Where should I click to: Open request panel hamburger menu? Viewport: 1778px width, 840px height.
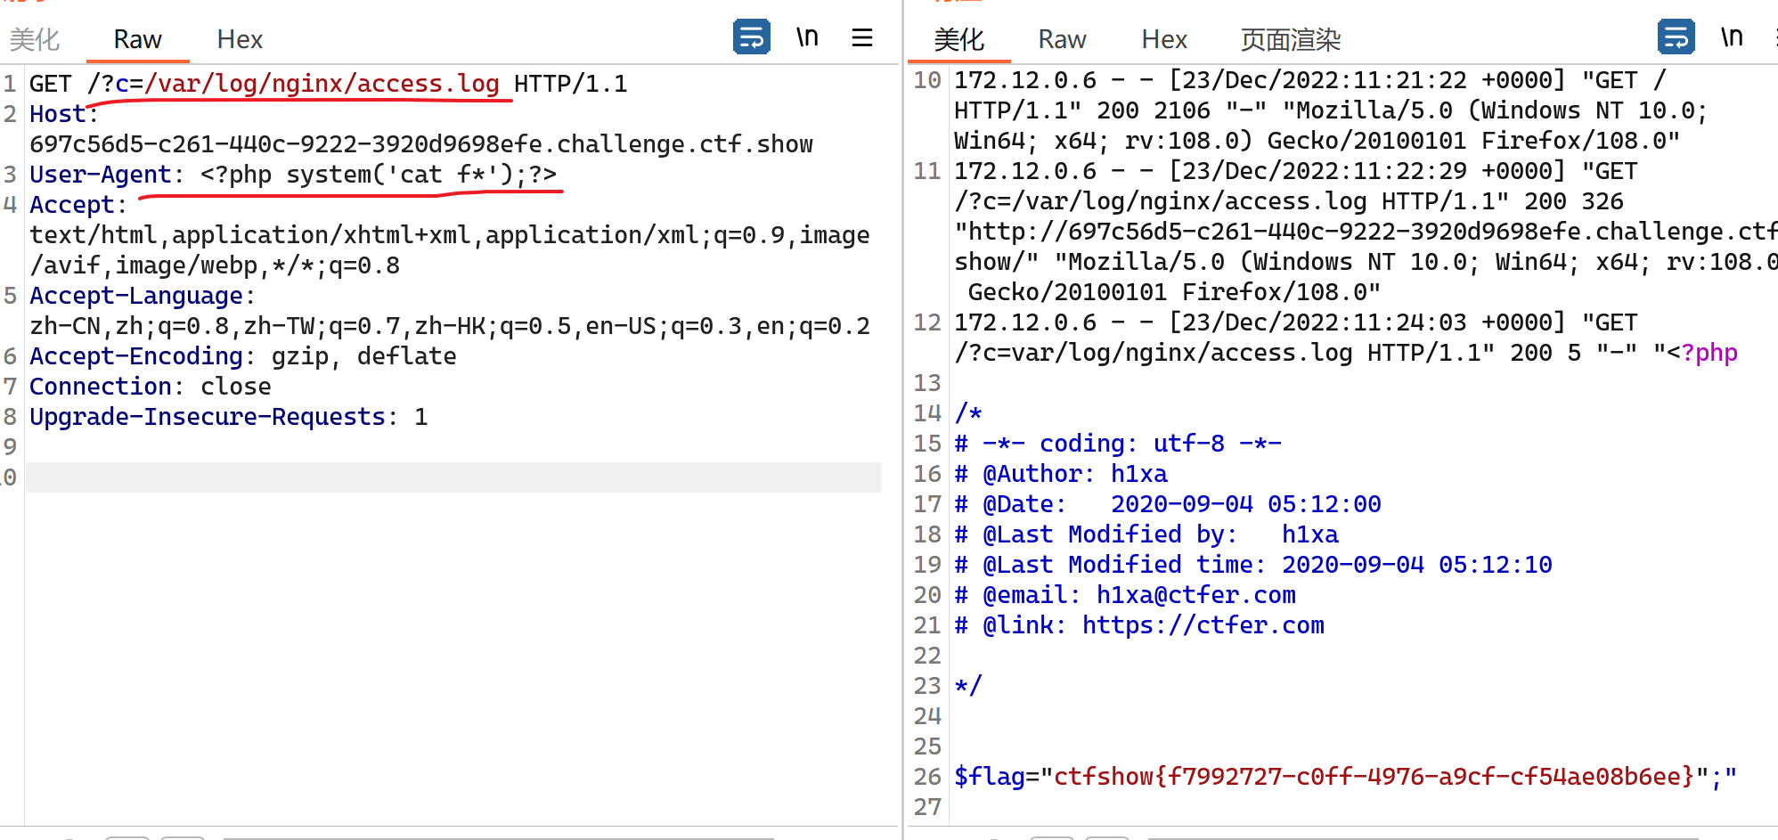click(861, 37)
